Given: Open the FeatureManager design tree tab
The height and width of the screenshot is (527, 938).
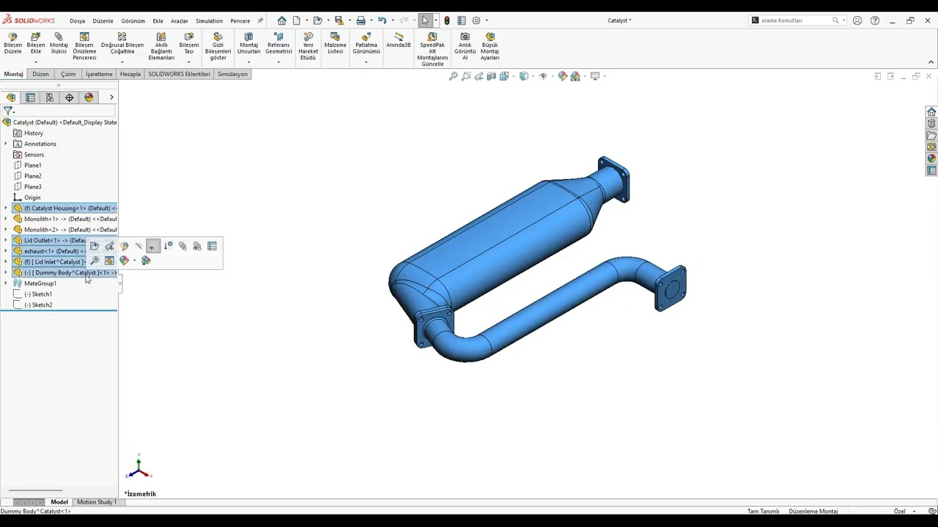Looking at the screenshot, I should pos(10,97).
